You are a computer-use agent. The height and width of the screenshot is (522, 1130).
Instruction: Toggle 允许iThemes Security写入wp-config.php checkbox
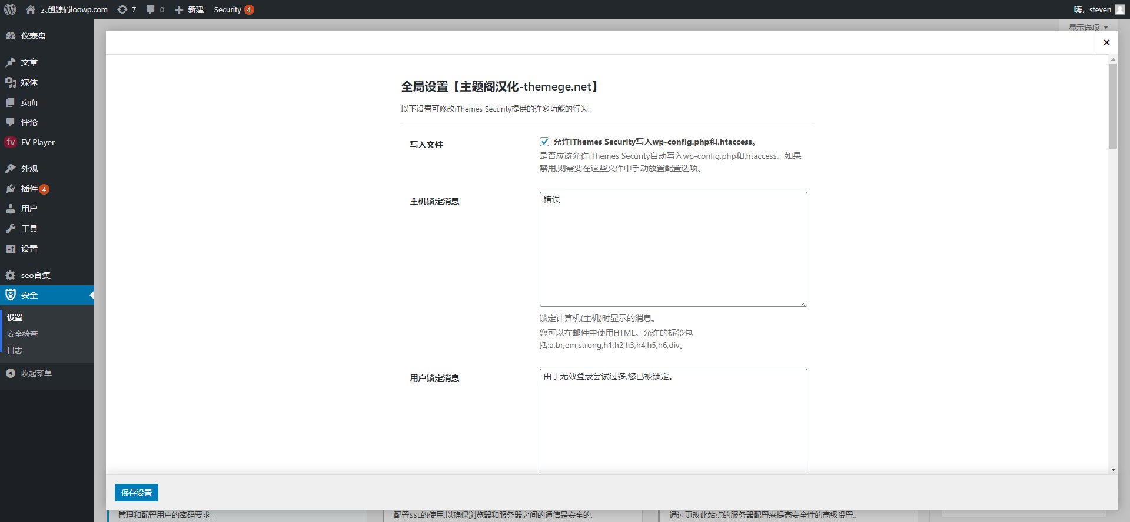544,142
